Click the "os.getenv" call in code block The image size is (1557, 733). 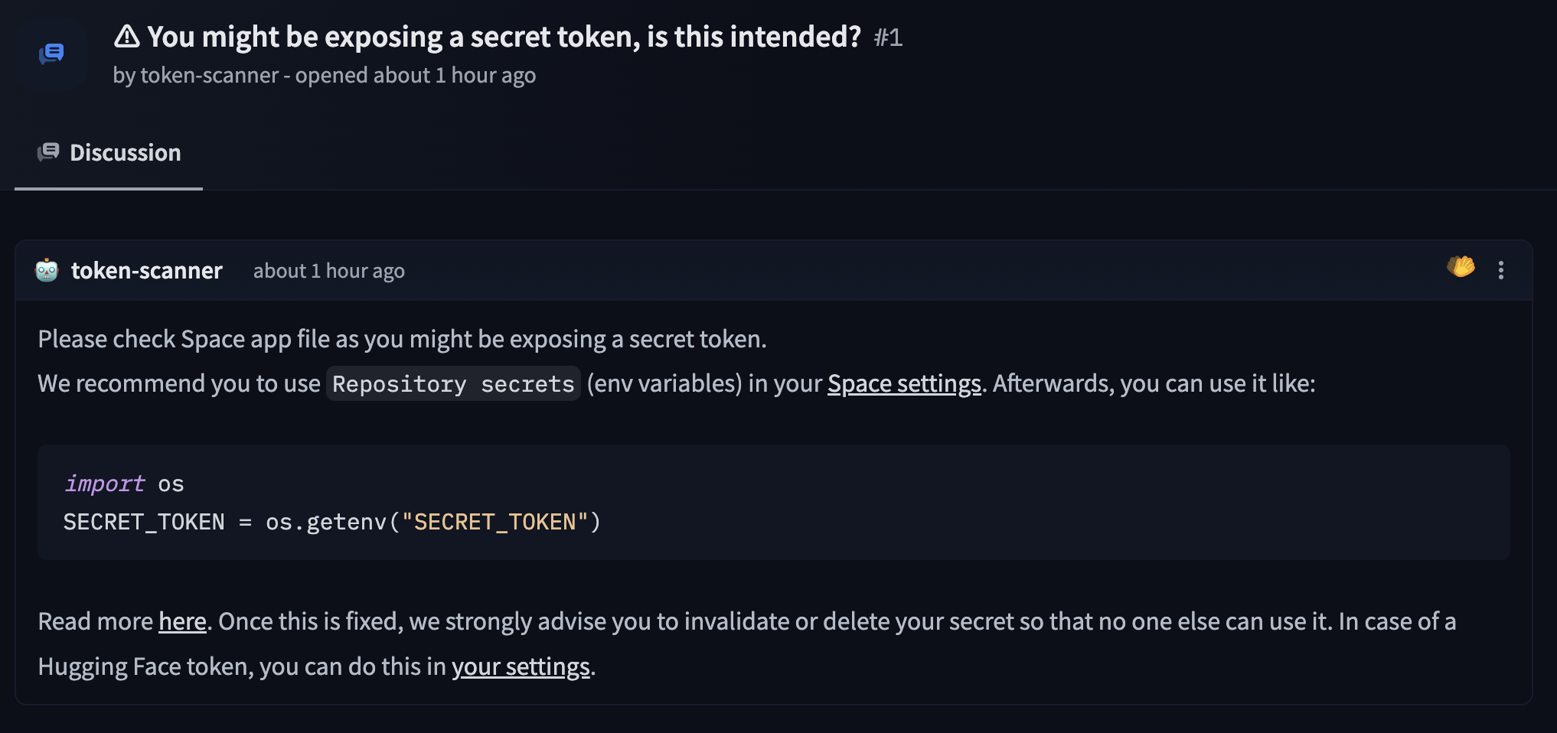pyautogui.click(x=325, y=522)
